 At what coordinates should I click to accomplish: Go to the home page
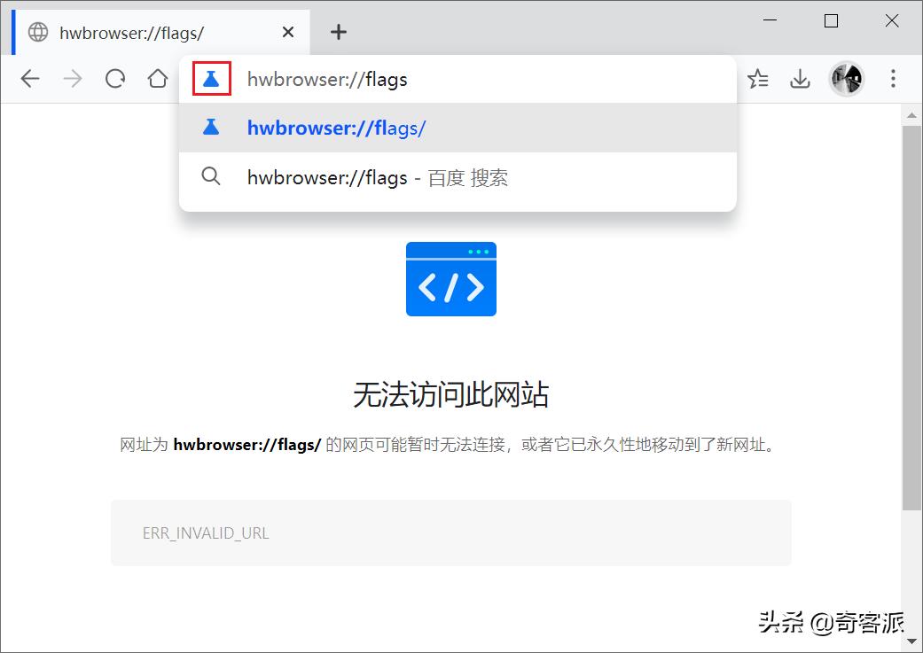coord(157,79)
